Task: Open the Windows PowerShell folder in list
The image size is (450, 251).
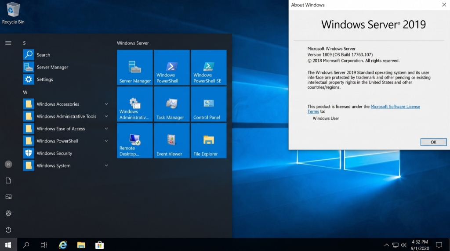Action: pos(66,141)
